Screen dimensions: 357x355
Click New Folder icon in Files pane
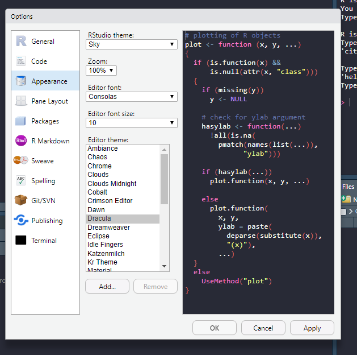[x=347, y=199]
